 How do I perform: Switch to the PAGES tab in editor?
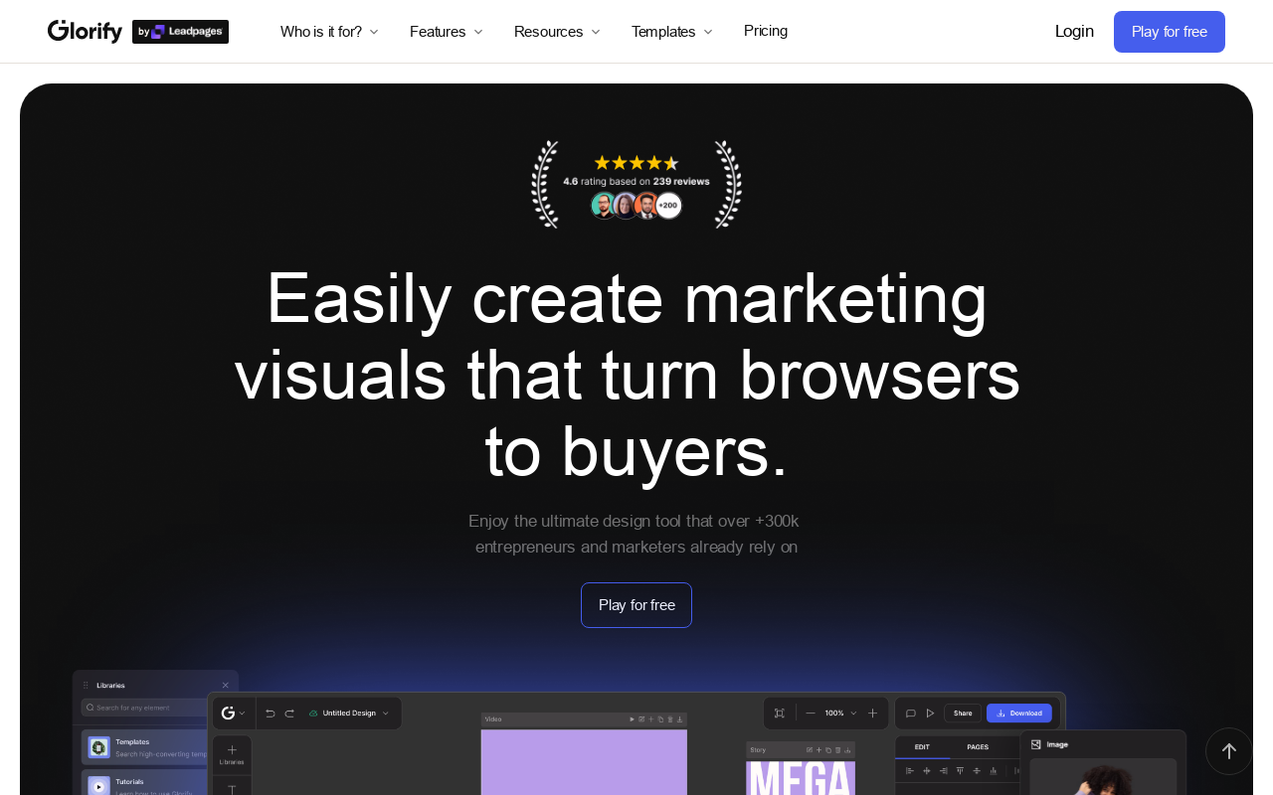click(978, 747)
